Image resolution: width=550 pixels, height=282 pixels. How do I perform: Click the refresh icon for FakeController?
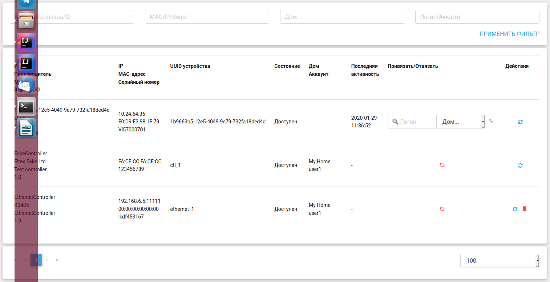coord(520,165)
